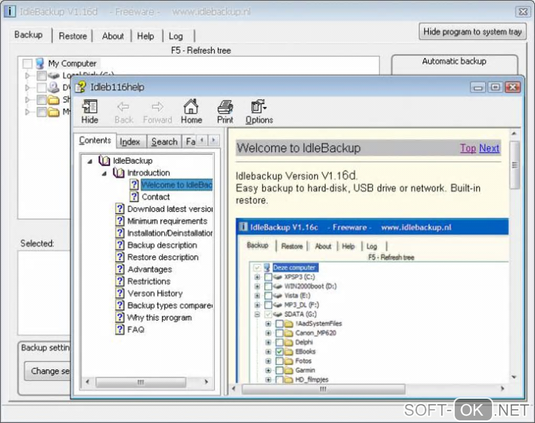The width and height of the screenshot is (535, 423).
Task: Click the Contact topic question-mark icon
Action: point(134,197)
